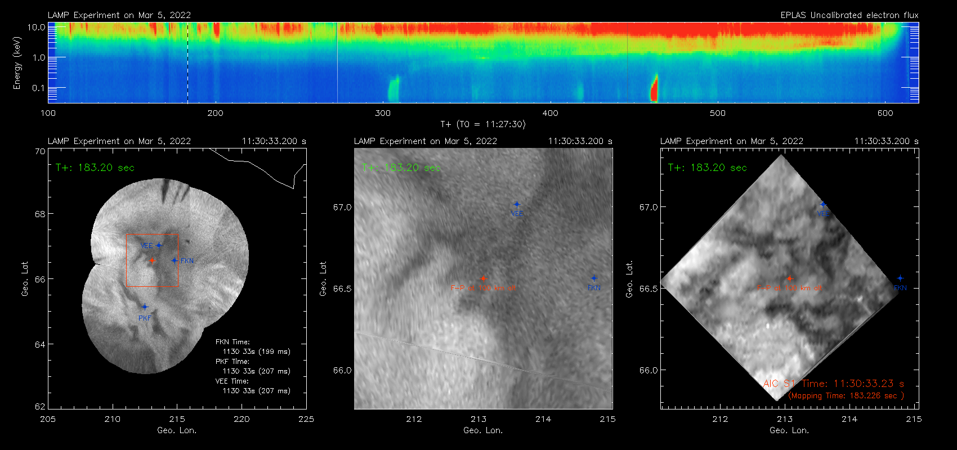Click the '11:30:33.200 s' timestamp above the left map

point(274,141)
